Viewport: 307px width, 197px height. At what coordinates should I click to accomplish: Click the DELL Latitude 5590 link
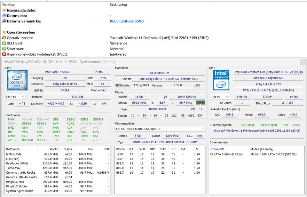click(127, 21)
